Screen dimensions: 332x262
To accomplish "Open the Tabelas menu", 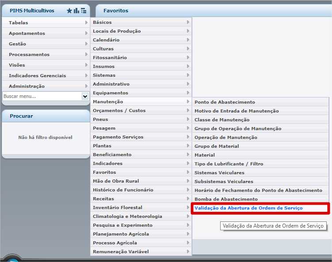I will 46,22.
